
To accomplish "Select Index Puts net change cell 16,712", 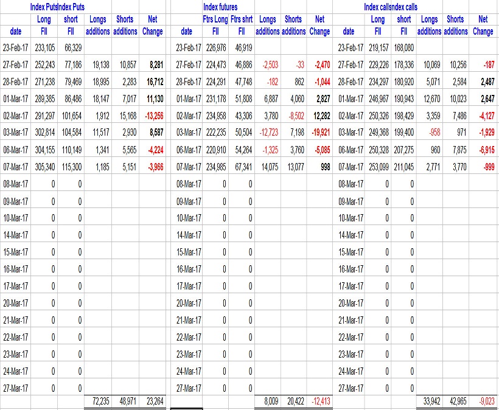I will tap(153, 81).
